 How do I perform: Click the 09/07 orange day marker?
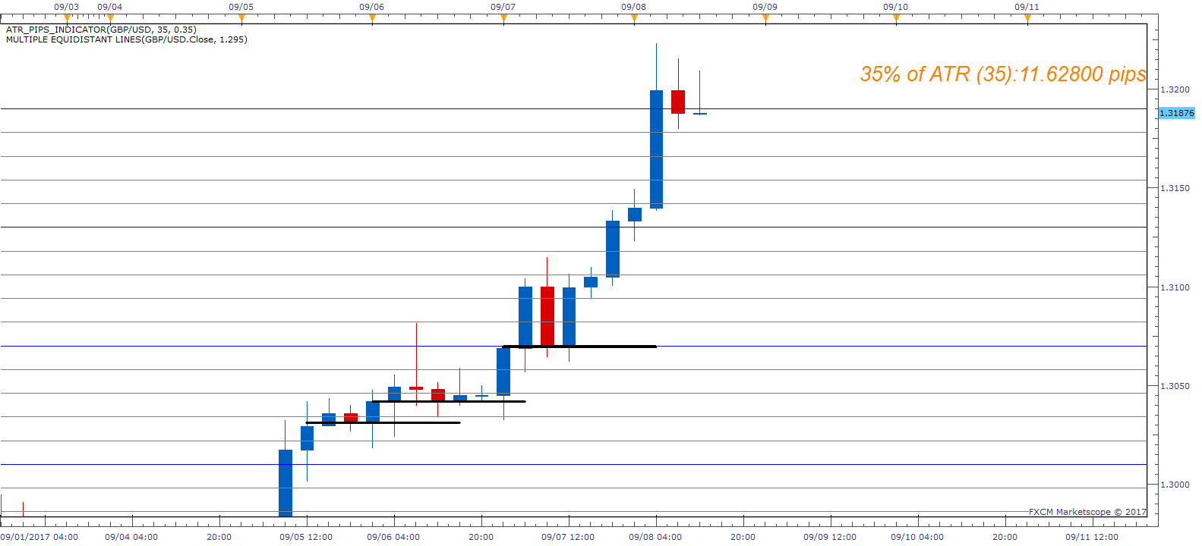[x=503, y=17]
